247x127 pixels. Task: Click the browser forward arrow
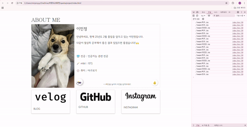tap(7, 3)
